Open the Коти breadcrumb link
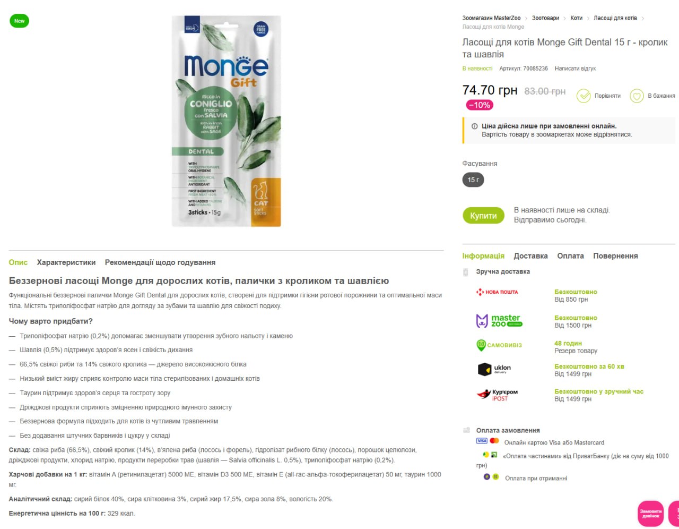The height and width of the screenshot is (529, 679). (x=576, y=18)
